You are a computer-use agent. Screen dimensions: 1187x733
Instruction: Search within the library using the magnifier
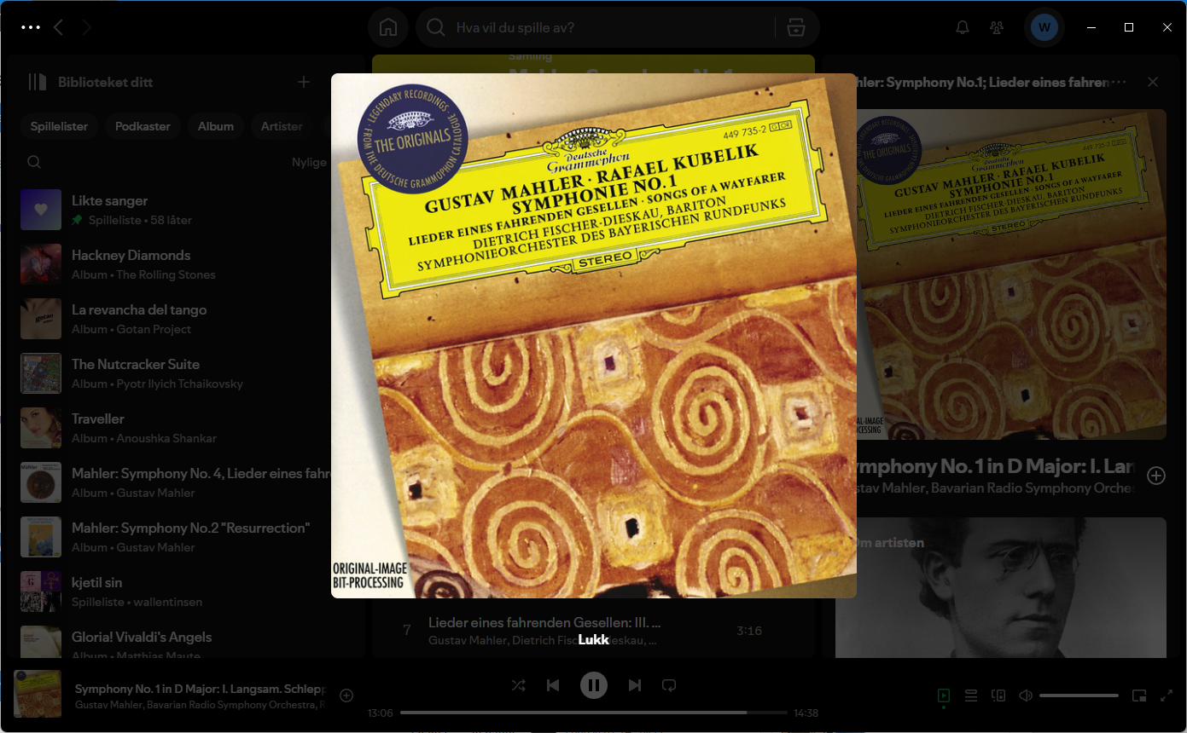click(x=34, y=162)
